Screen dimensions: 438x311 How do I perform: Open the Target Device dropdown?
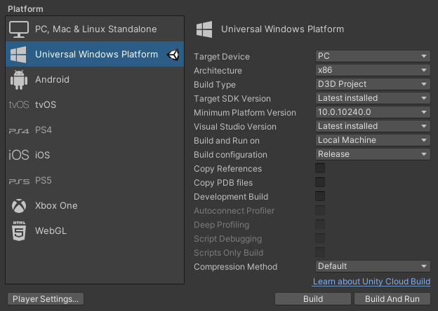point(372,57)
